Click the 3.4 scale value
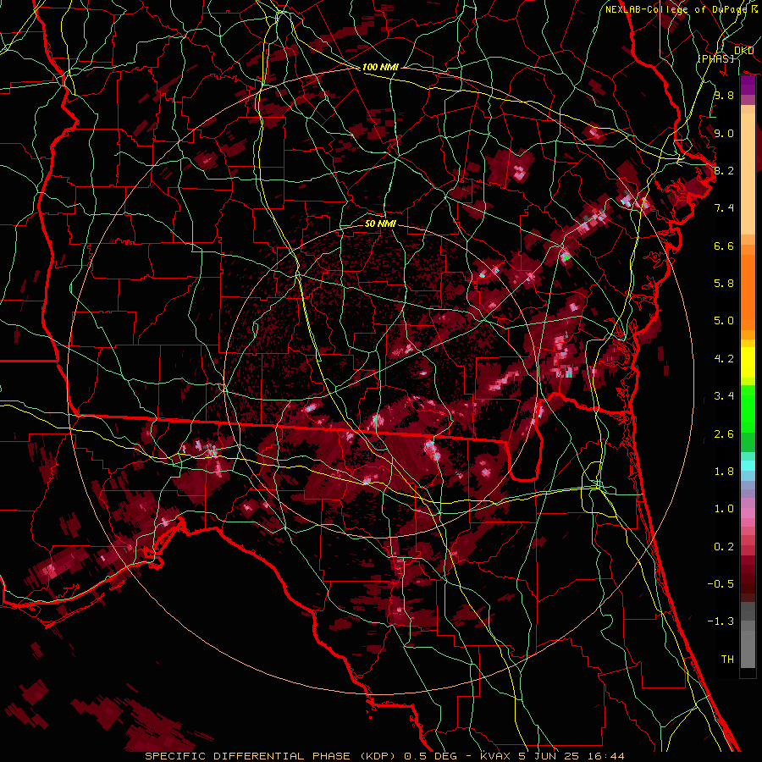 pyautogui.click(x=724, y=396)
